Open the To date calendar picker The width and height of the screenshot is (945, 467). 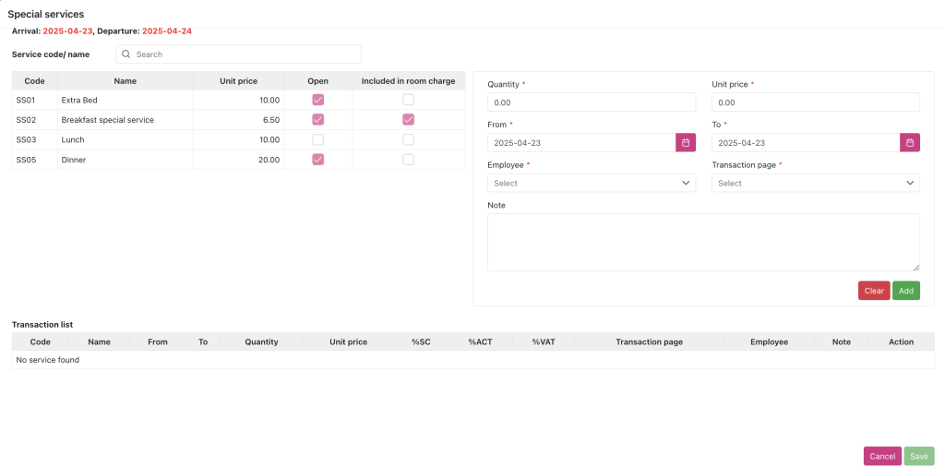pos(910,143)
